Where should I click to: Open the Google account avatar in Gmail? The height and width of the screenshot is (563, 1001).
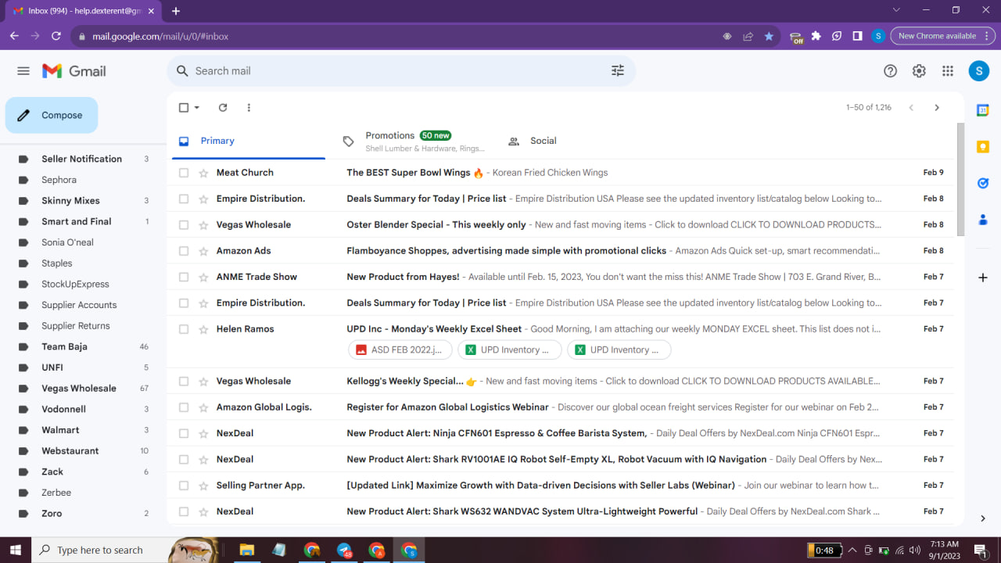[x=979, y=71]
